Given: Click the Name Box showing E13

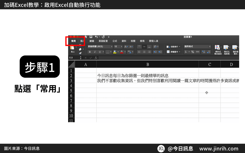Looking at the screenshot, I should click(74, 58).
